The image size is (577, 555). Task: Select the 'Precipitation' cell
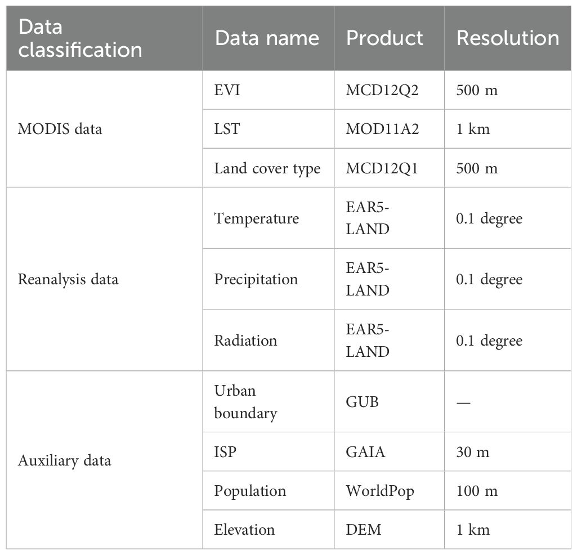(256, 279)
